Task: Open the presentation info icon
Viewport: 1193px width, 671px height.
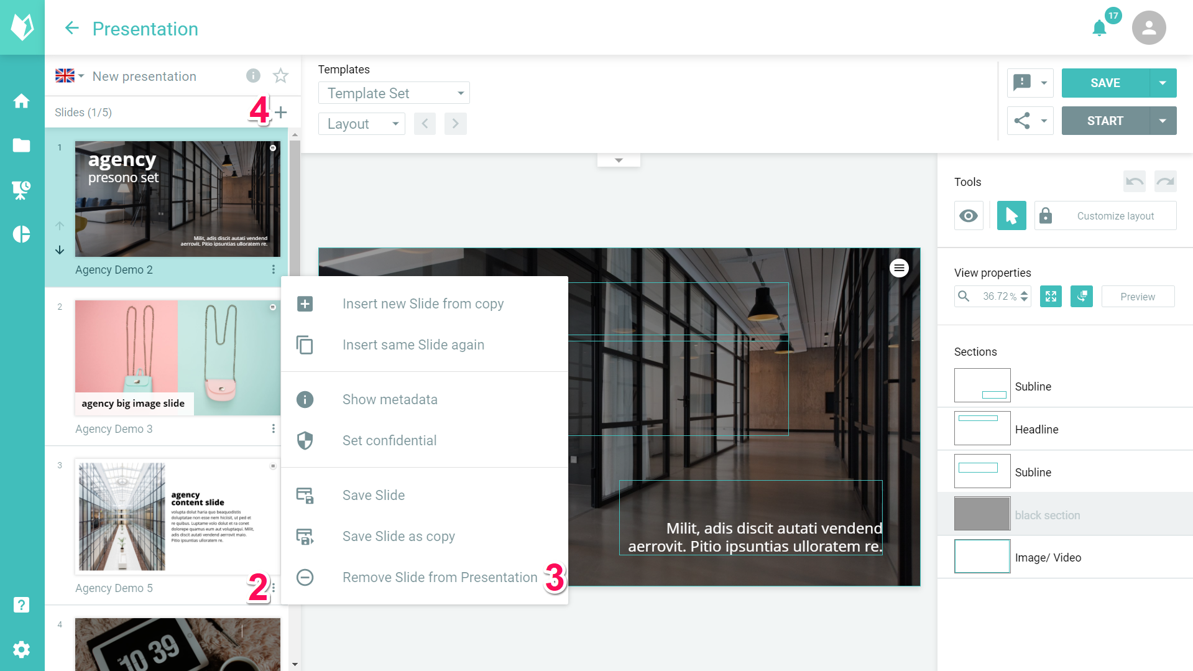Action: 253,76
